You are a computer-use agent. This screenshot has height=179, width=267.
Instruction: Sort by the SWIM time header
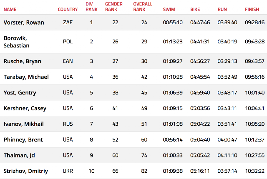(169, 10)
